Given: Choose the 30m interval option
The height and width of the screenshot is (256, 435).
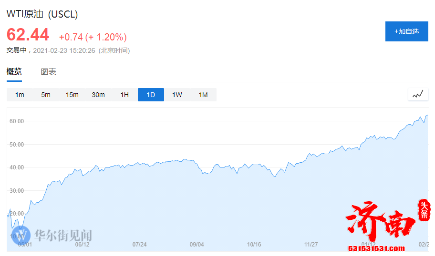Looking at the screenshot, I should tap(98, 95).
